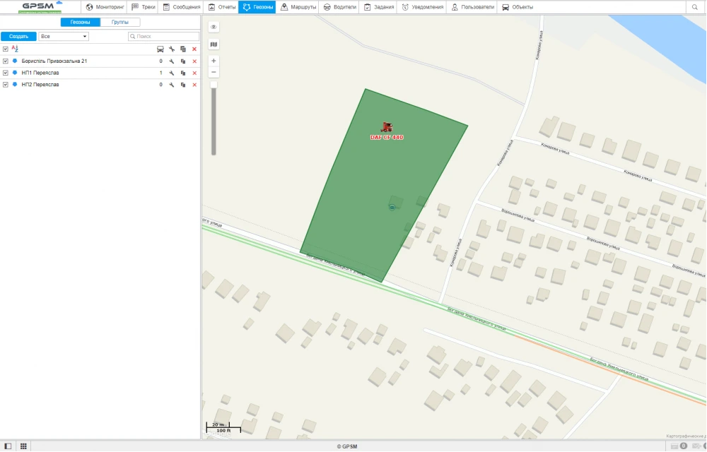Image resolution: width=707 pixels, height=452 pixels.
Task: Switch to the Группы tab
Action: (120, 22)
